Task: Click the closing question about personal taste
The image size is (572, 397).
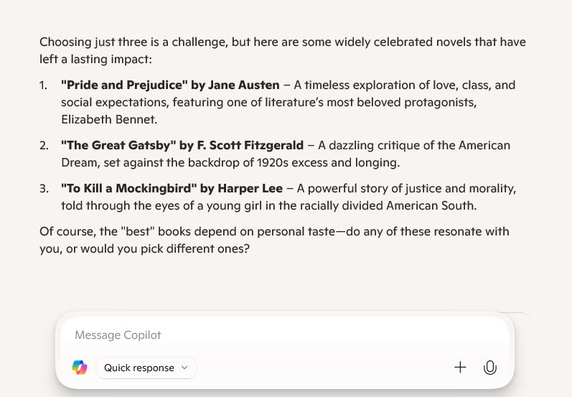Action: pos(274,231)
